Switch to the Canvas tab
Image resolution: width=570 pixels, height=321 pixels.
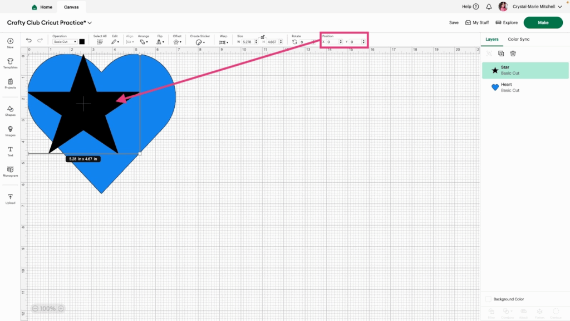coord(71,7)
